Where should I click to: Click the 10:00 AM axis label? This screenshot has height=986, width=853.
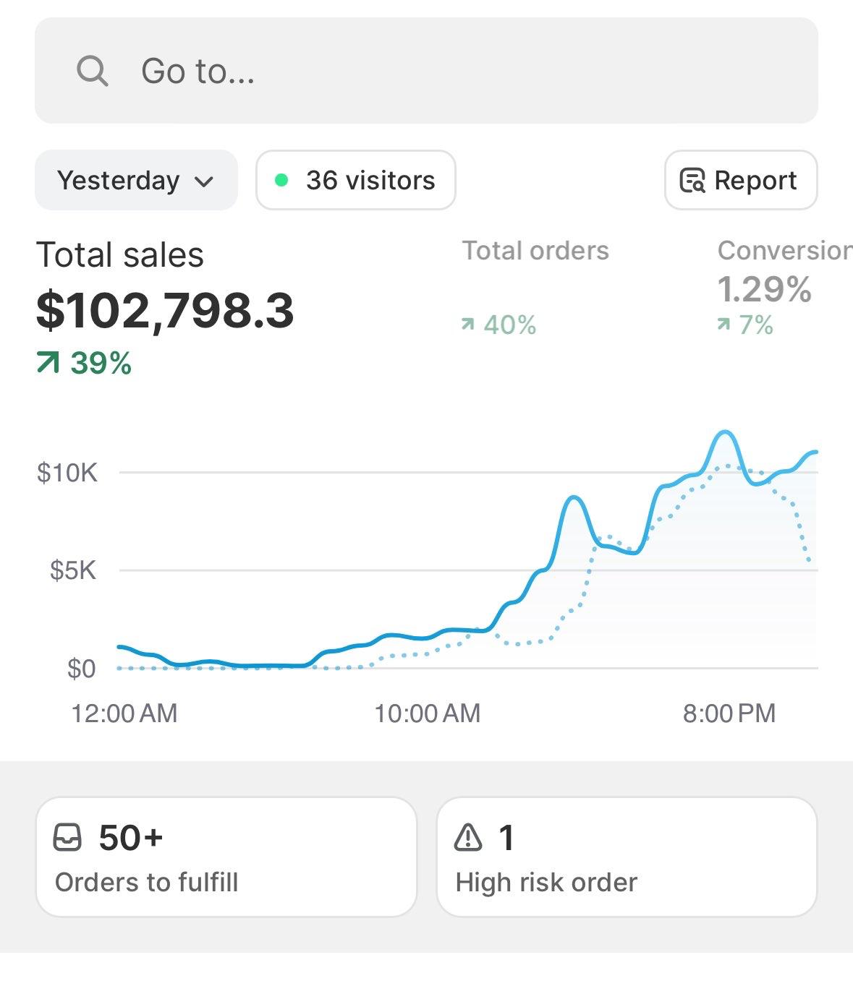click(427, 713)
